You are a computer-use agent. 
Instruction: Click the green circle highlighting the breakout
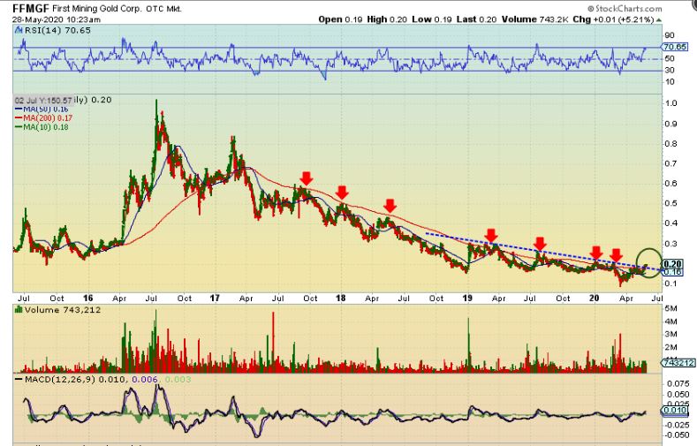coord(649,263)
